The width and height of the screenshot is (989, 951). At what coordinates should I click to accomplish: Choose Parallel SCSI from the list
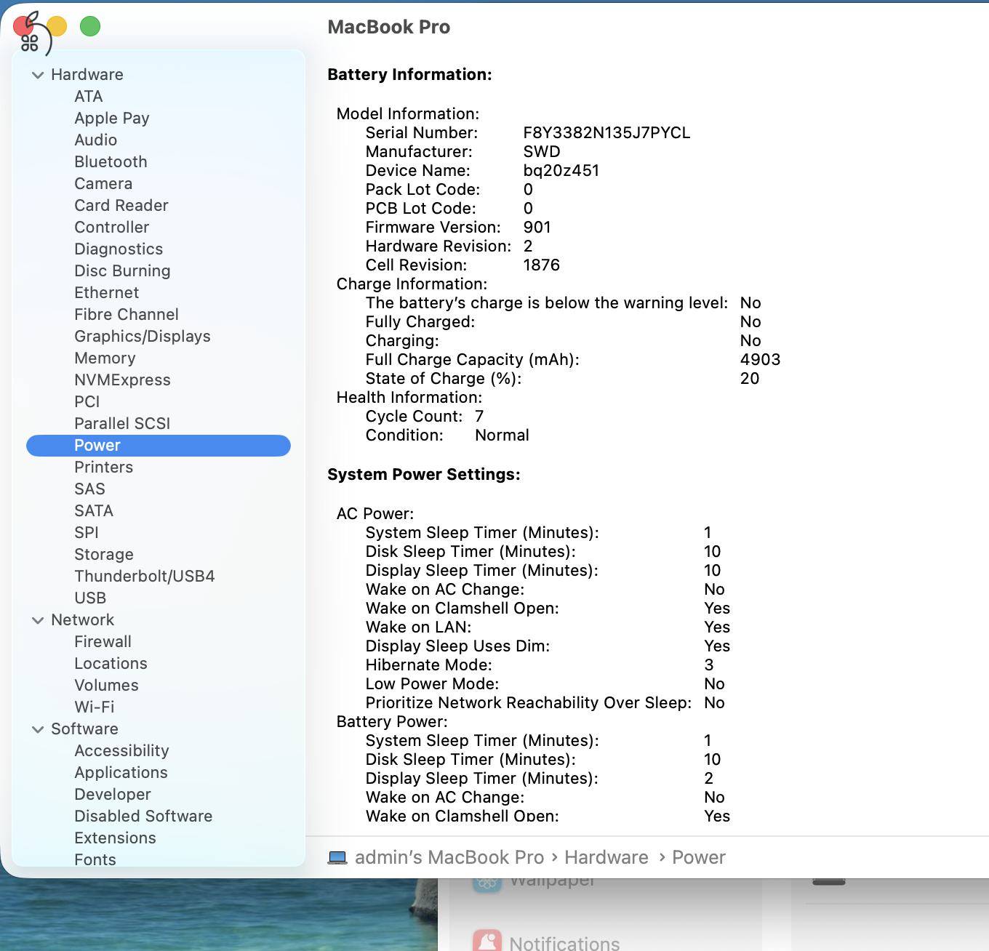[122, 424]
